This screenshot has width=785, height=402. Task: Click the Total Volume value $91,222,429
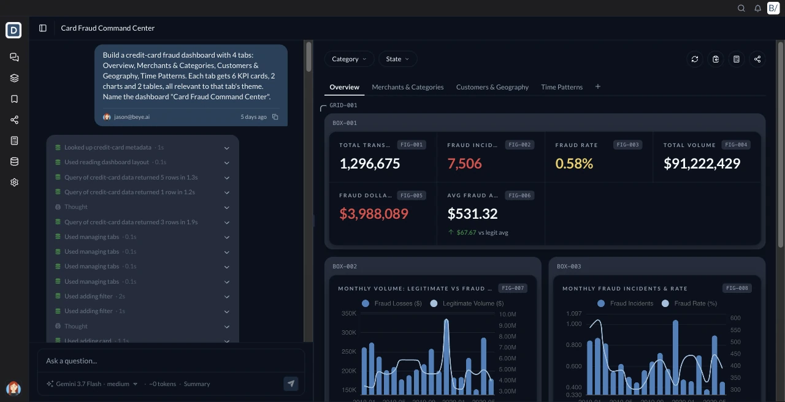[x=702, y=164]
